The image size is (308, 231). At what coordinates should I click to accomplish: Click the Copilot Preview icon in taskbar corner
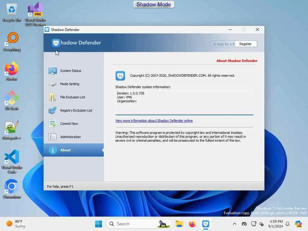click(298, 224)
